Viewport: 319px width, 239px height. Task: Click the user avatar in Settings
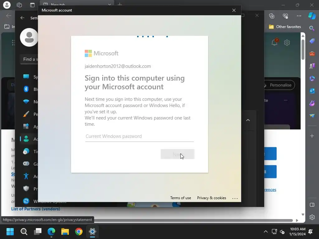(29, 37)
